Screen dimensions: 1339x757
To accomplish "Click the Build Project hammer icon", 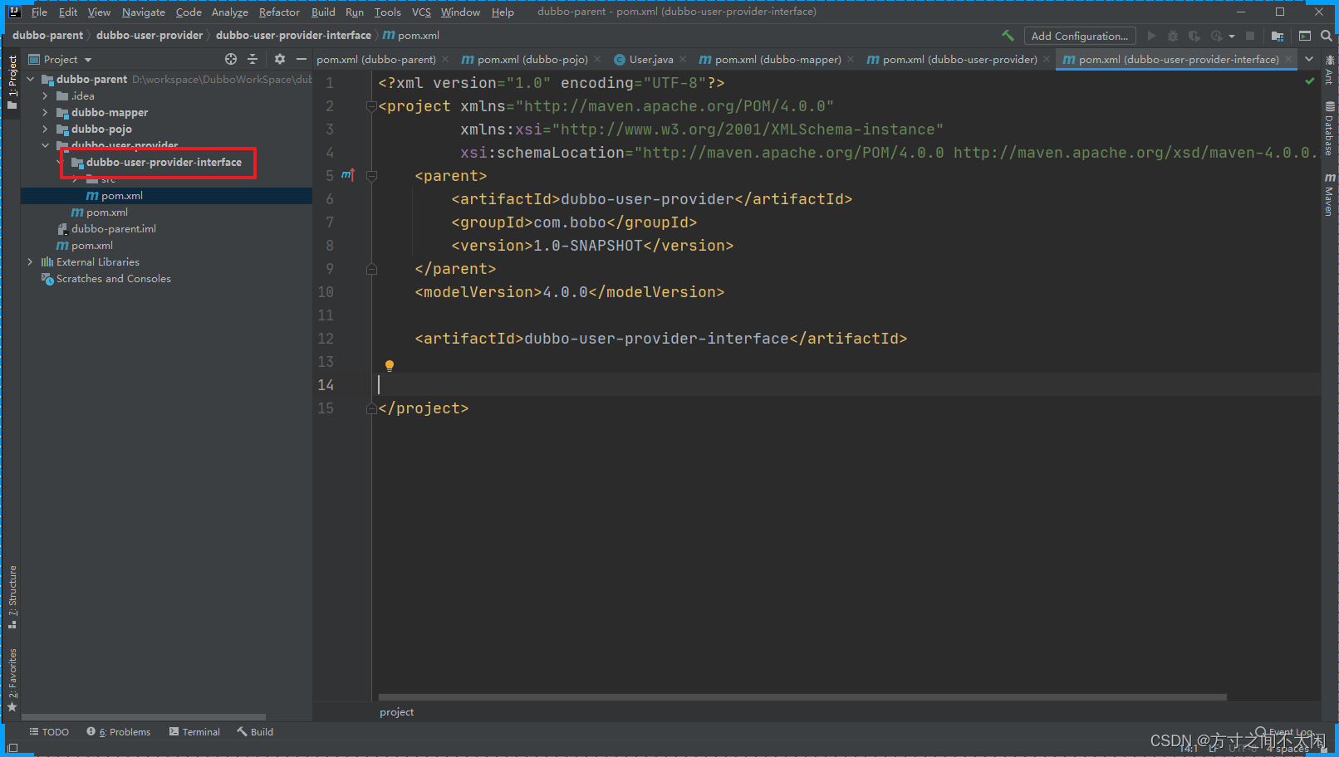I will point(1008,36).
